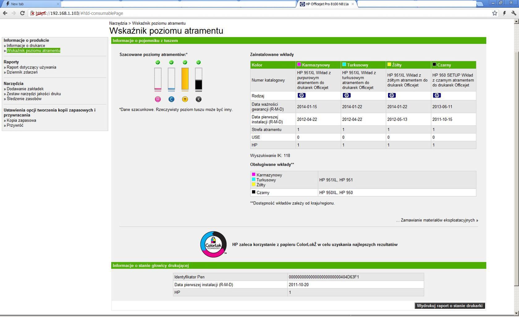Click the magenta M ink circle

(x=158, y=99)
